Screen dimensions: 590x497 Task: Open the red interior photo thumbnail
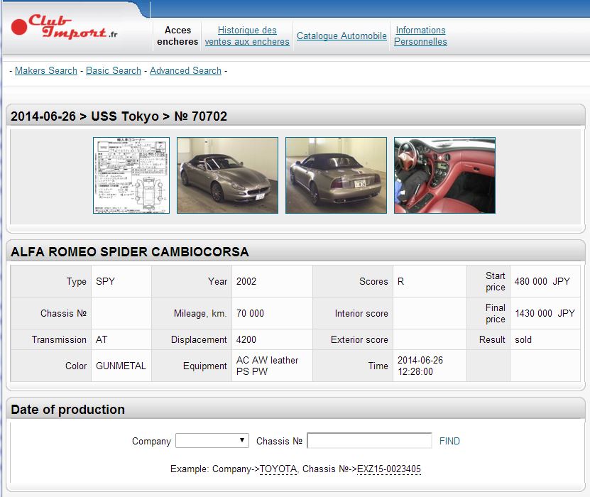pyautogui.click(x=444, y=175)
